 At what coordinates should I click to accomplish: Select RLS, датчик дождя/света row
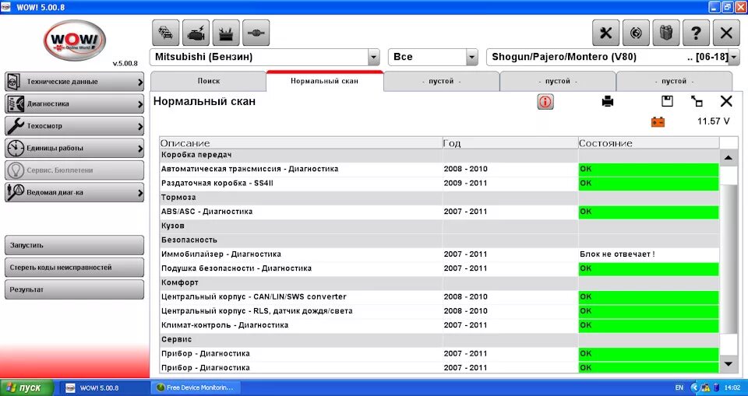point(439,311)
